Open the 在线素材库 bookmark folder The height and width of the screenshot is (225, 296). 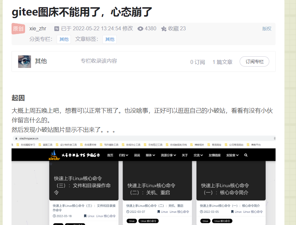point(88,145)
